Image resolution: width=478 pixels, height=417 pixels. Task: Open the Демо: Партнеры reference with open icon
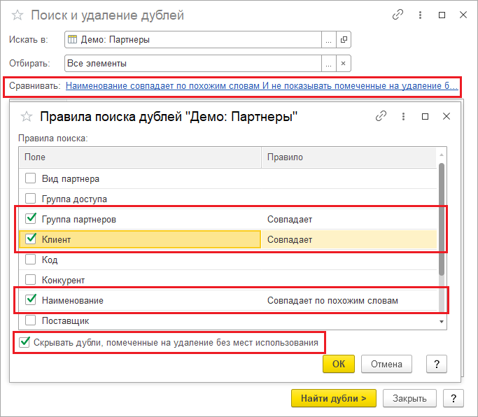(344, 40)
